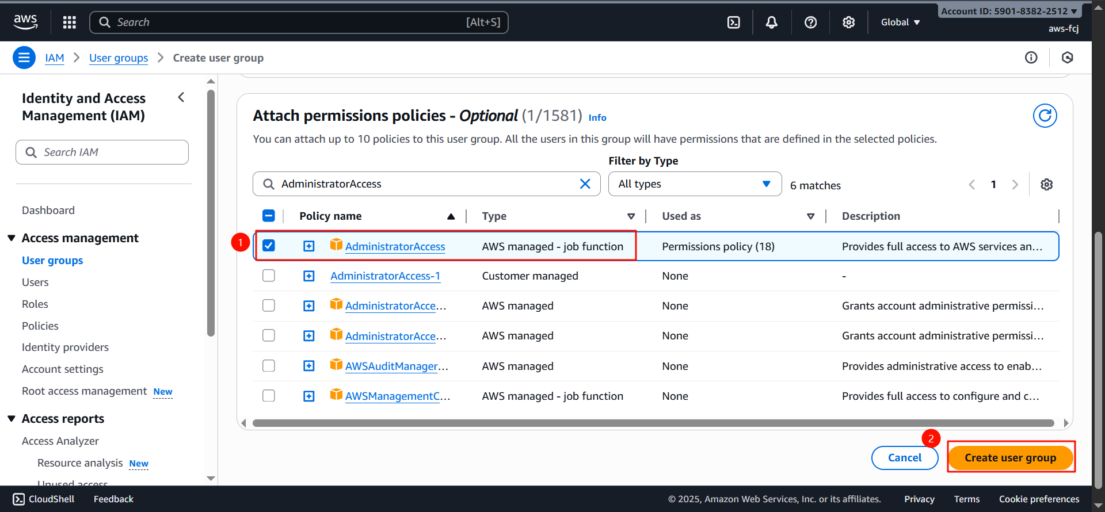Focus the top AWS Search bar
This screenshot has height=512, width=1105.
[299, 22]
